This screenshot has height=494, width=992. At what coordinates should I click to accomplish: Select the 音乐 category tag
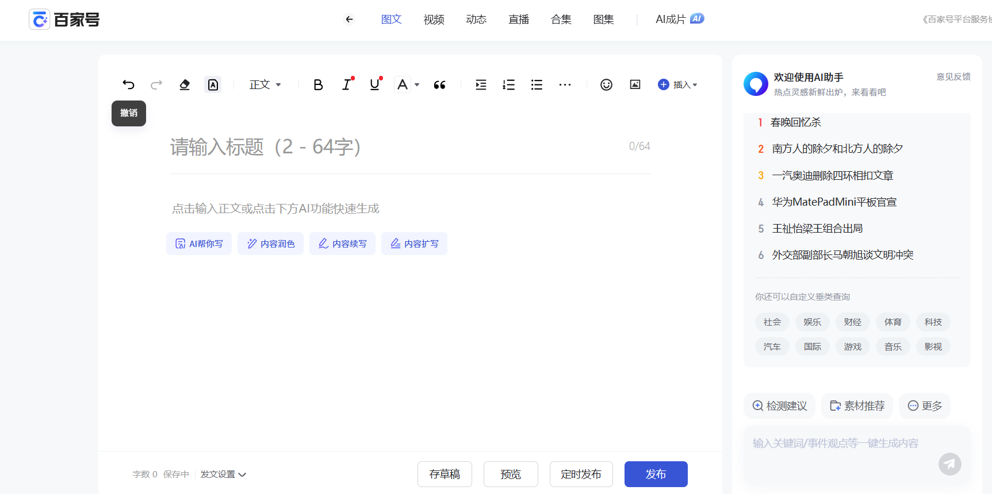(x=893, y=347)
